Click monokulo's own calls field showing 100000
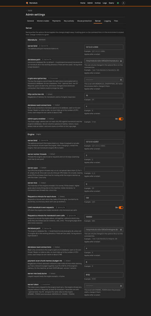151x316 pixels. click(104, 217)
